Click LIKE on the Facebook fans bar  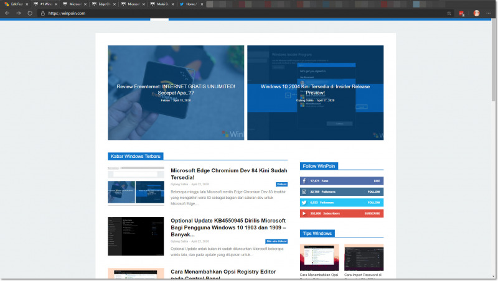tap(377, 181)
